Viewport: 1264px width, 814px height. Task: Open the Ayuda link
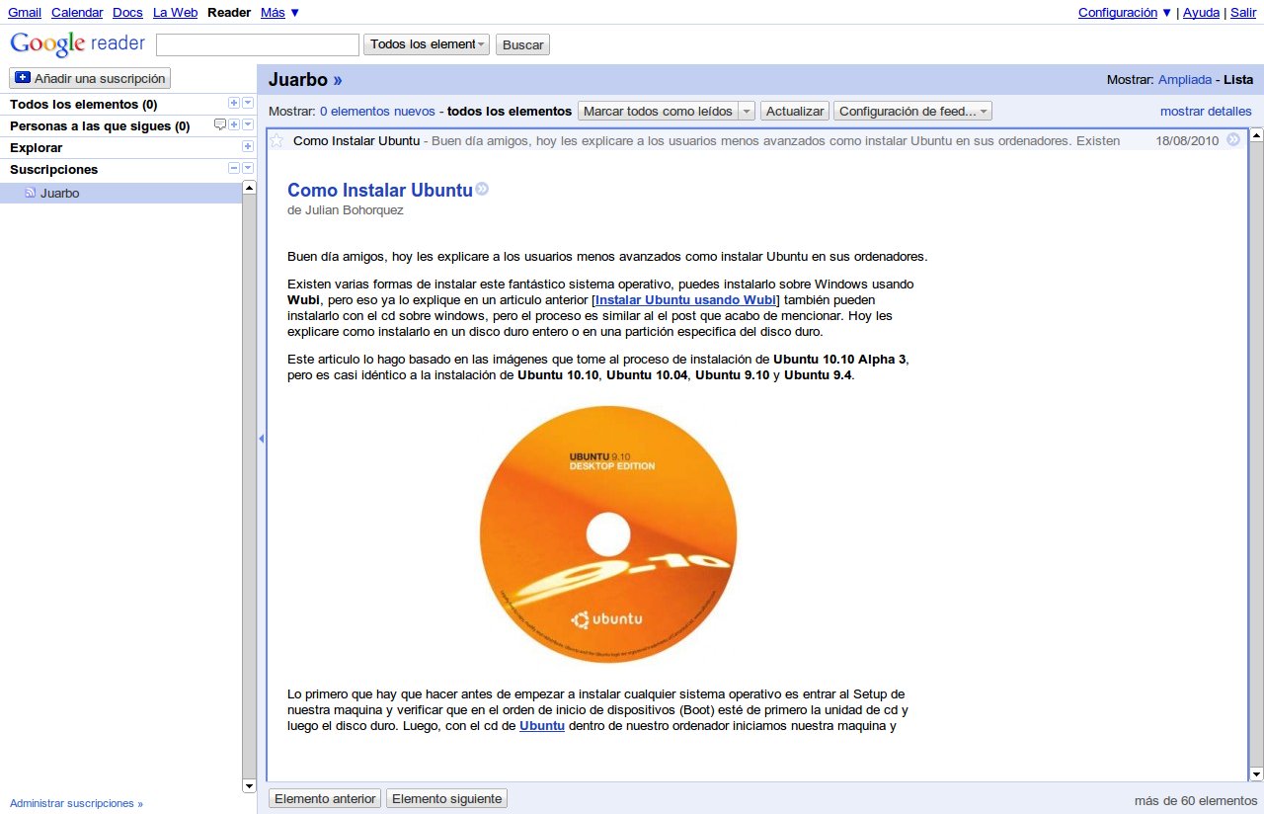pos(1201,13)
